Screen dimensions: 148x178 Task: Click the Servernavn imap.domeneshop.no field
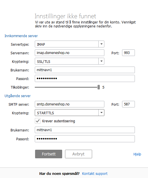[x=70, y=53]
